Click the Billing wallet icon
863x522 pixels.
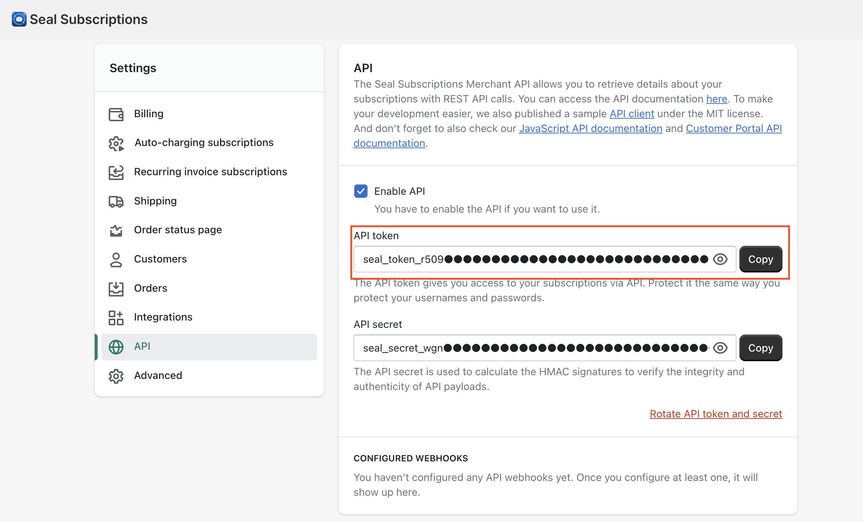(116, 114)
